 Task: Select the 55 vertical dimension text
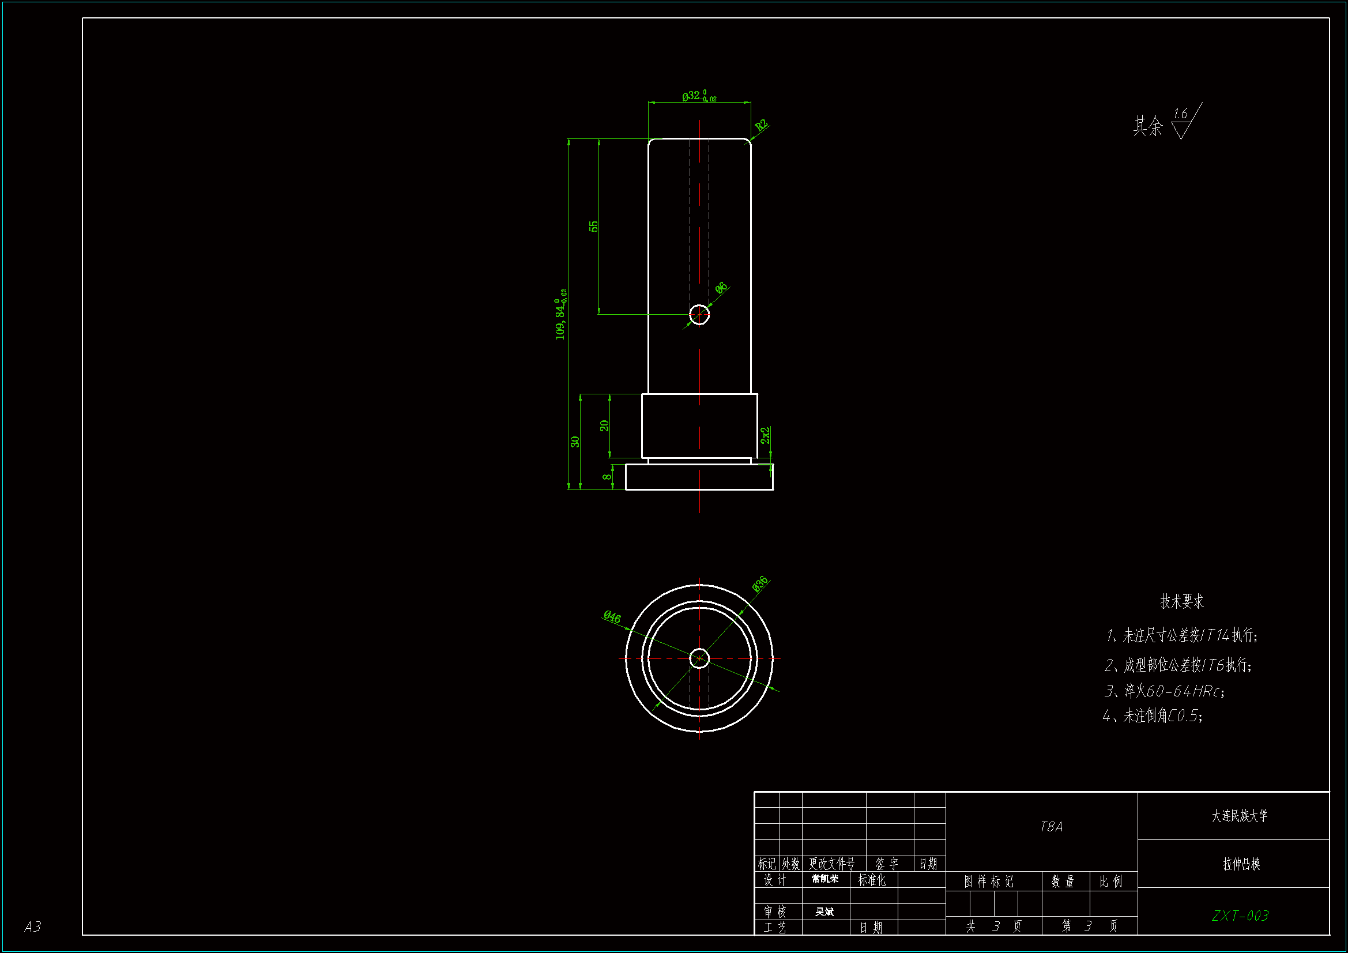coord(593,226)
